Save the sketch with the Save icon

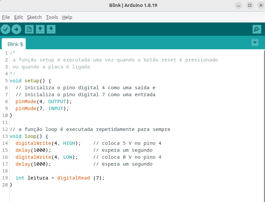(51, 29)
